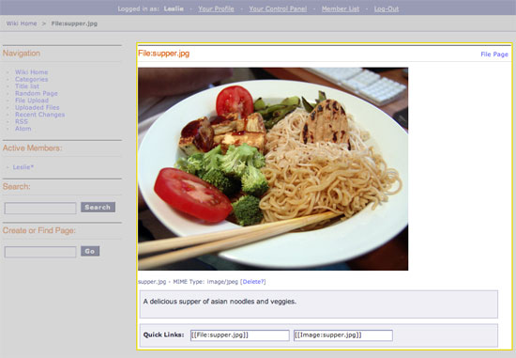Open Random Page link
The width and height of the screenshot is (516, 358).
coord(37,93)
